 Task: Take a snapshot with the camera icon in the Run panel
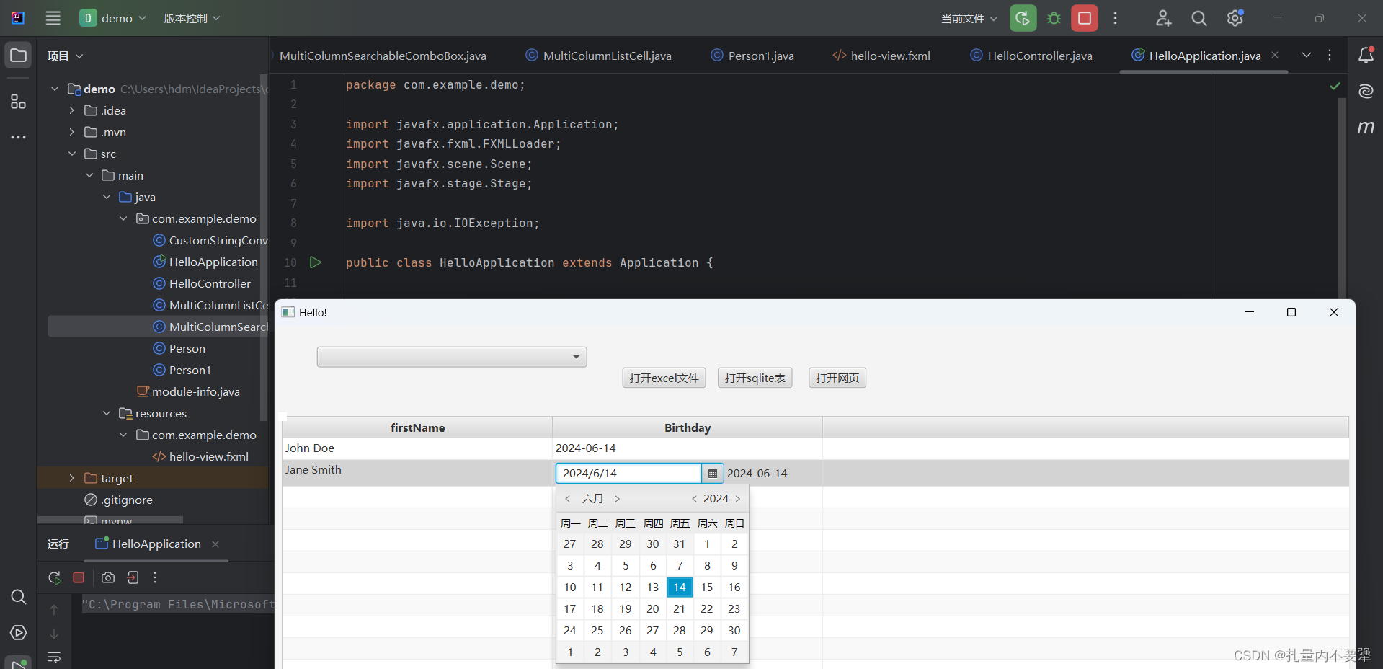pyautogui.click(x=108, y=577)
